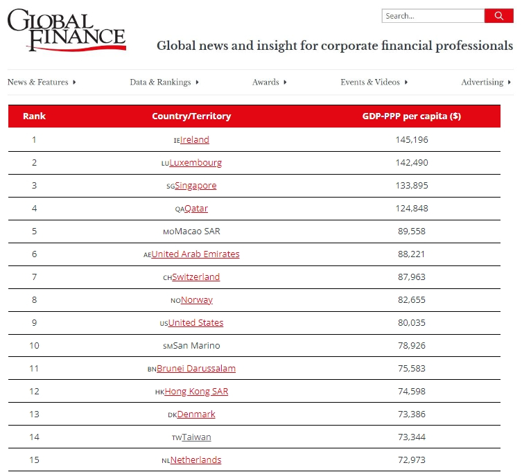The width and height of the screenshot is (522, 472).
Task: Expand the Data & Rankings menu arrow
Action: tap(197, 82)
